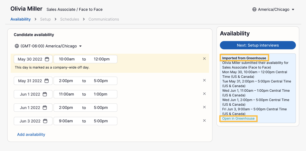Viewport: 306px width, 151px height.
Task: Remove the Jun 3 2022 availability row
Action: (204, 121)
